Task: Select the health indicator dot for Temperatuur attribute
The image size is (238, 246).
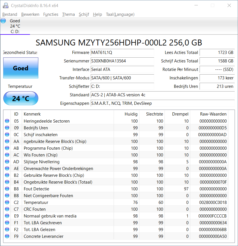Action: [x=7, y=202]
